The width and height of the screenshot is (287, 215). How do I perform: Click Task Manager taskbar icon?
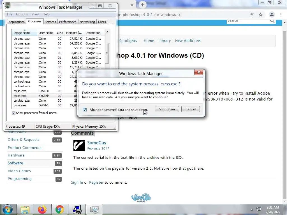(94, 209)
